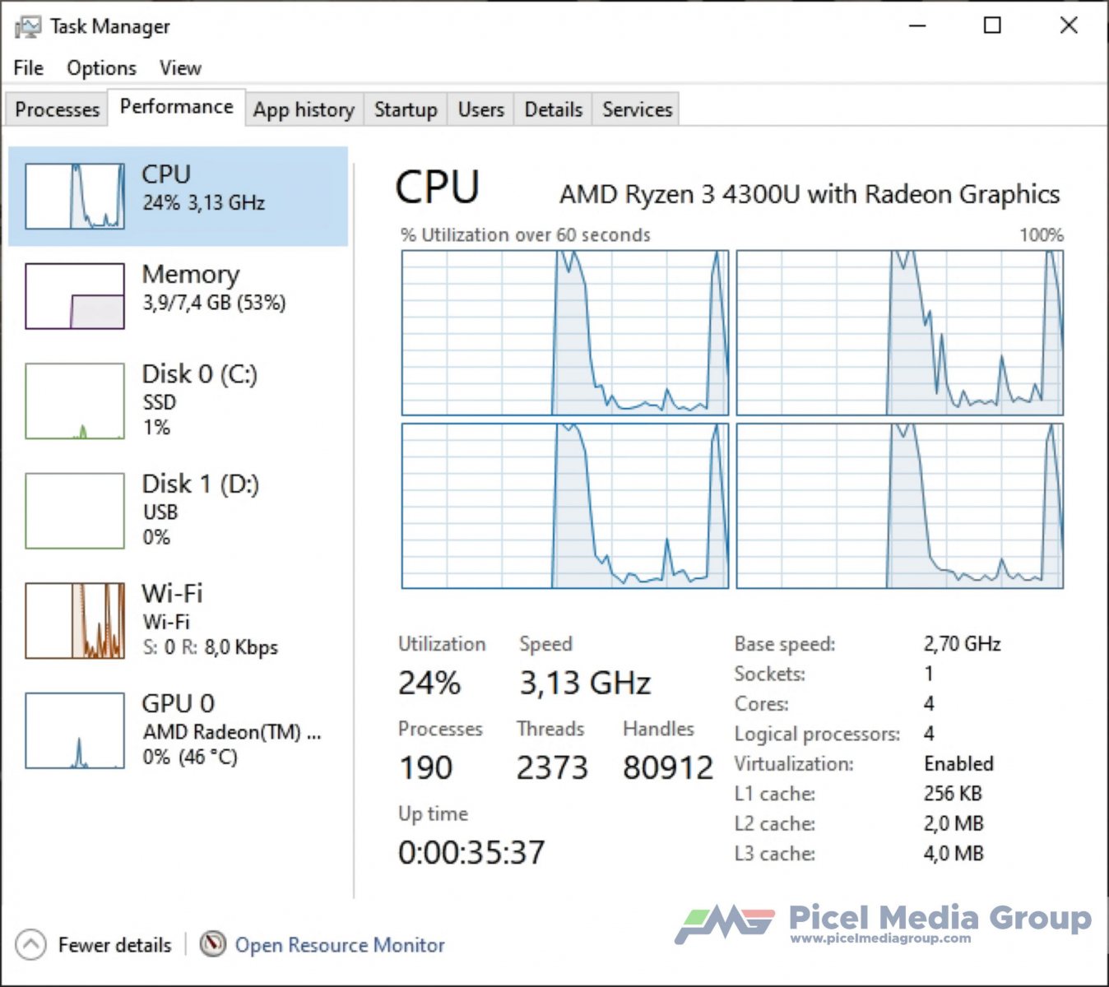Show the Services tab
Viewport: 1109px width, 987px height.
coord(637,109)
